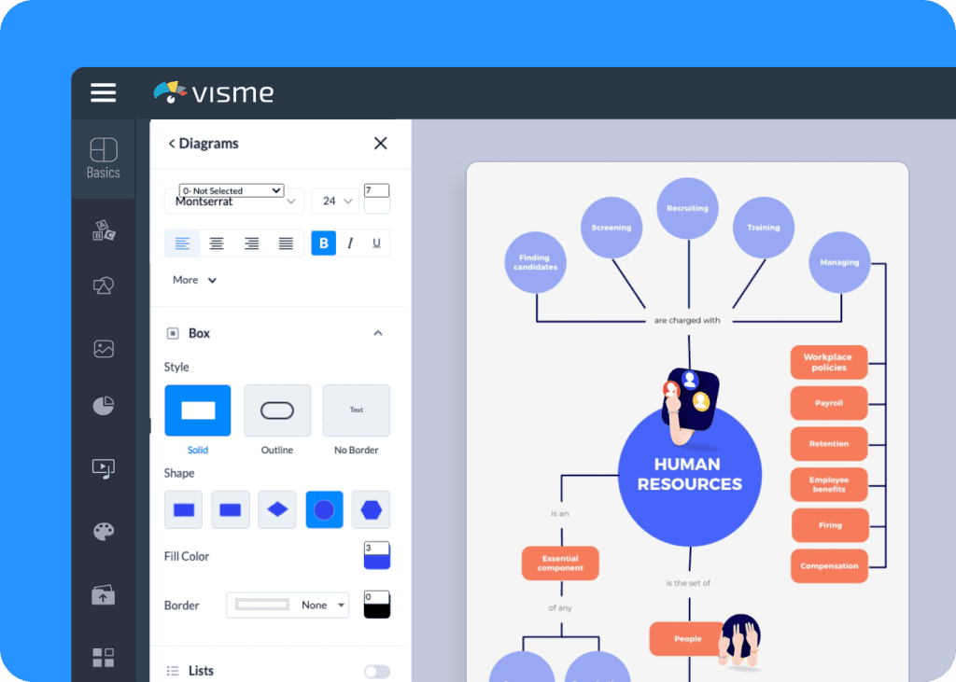Select the Text panel icon in sidebar
This screenshot has height=682, width=956.
(103, 230)
